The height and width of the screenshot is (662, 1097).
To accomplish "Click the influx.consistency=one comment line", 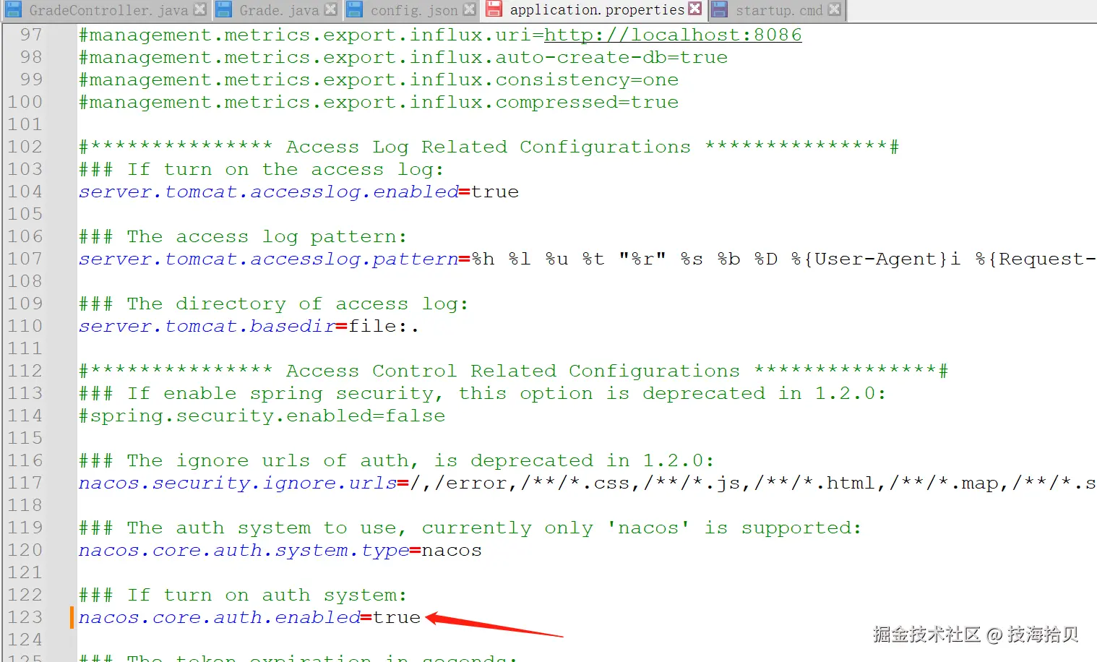I will [x=379, y=79].
